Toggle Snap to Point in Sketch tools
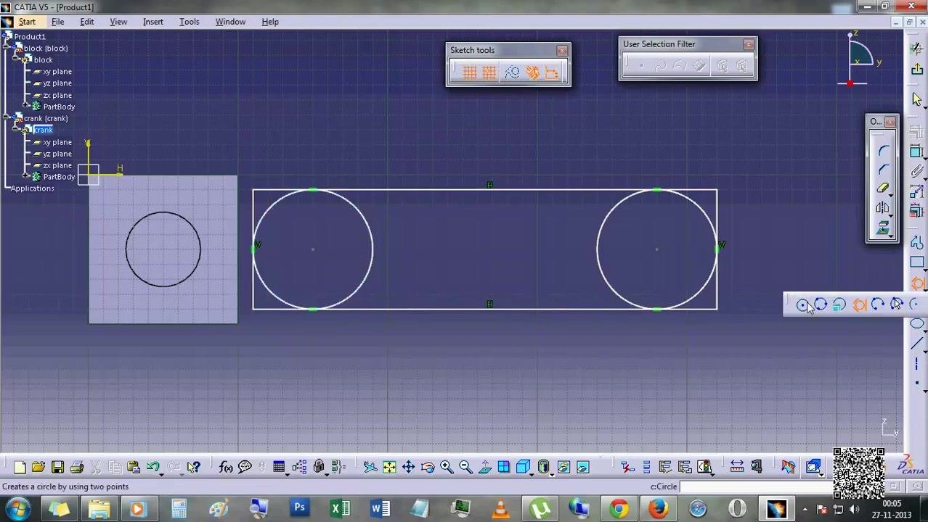Viewport: 928px width, 522px height. click(489, 72)
